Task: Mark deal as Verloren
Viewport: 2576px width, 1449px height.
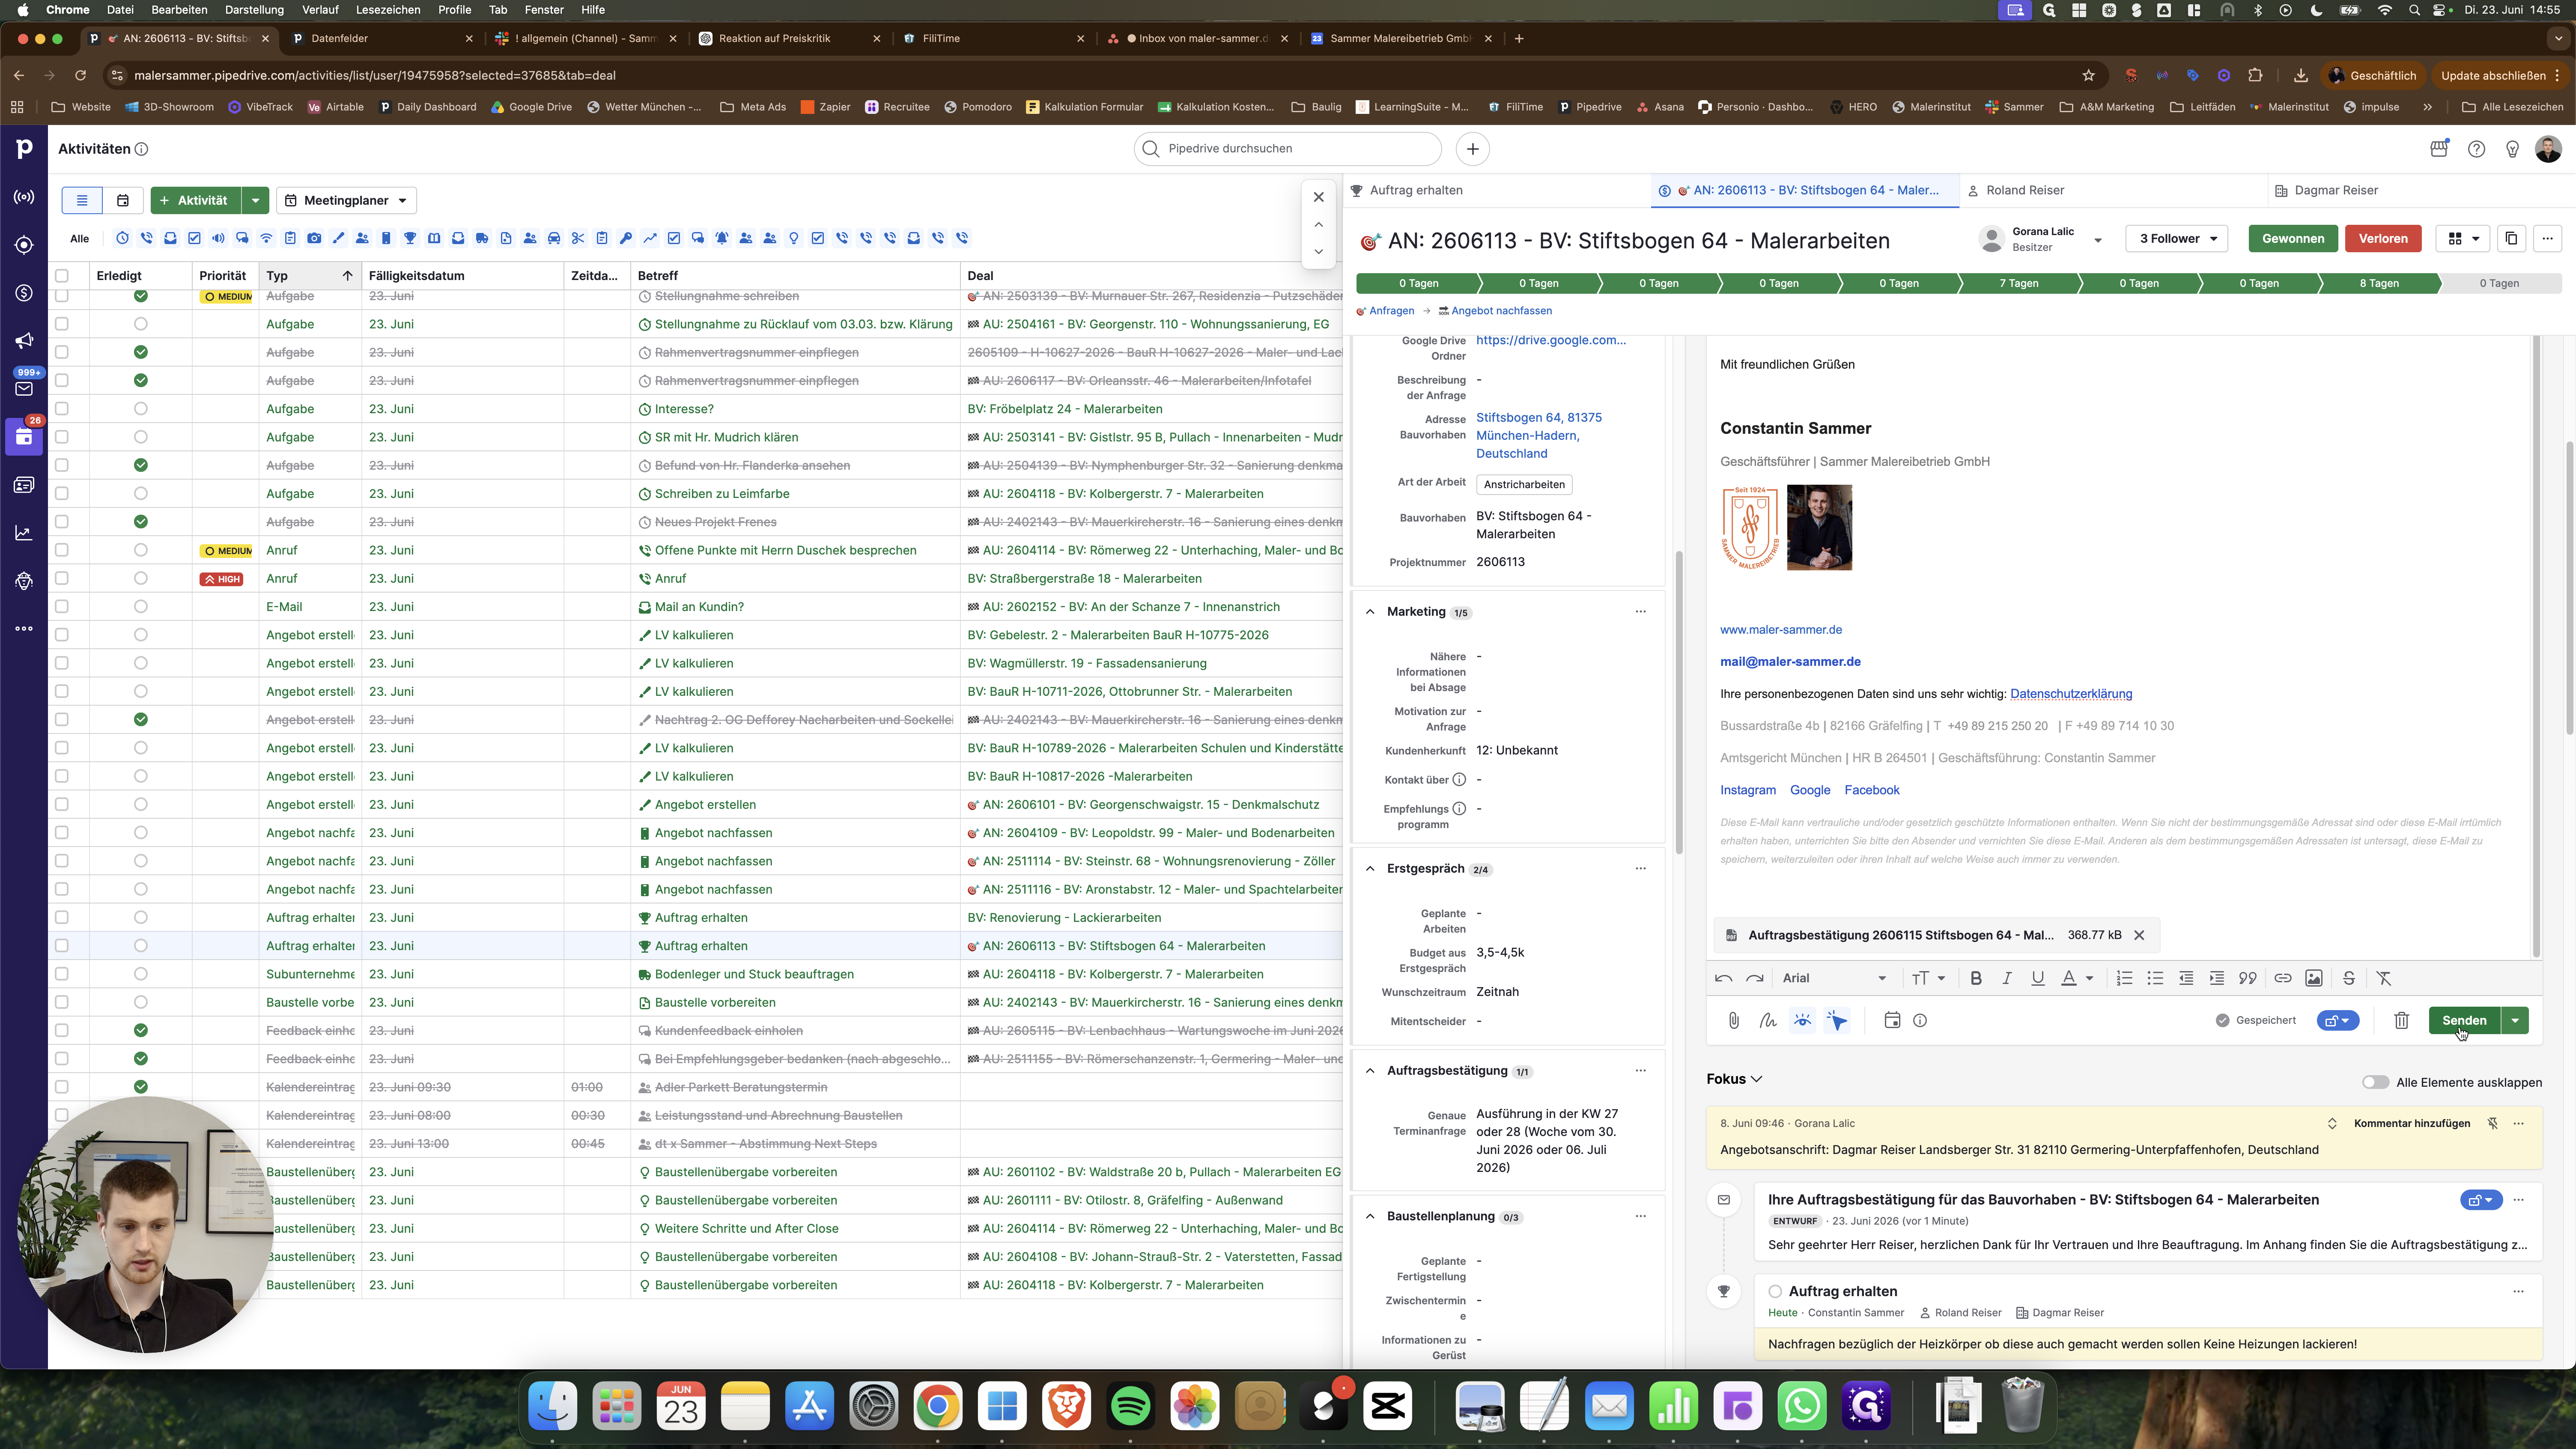Action: (2383, 238)
